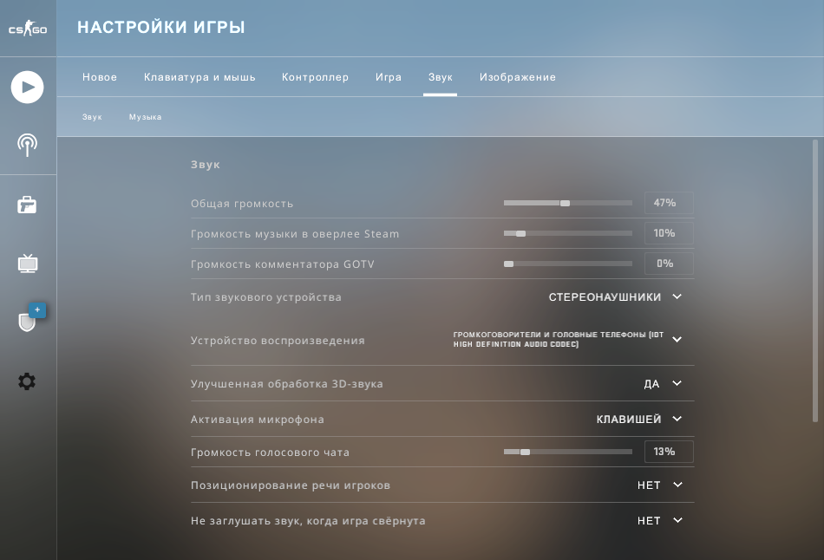Screen dimensions: 824x560
Task: Click the CS:GO logo icon
Action: (x=28, y=29)
